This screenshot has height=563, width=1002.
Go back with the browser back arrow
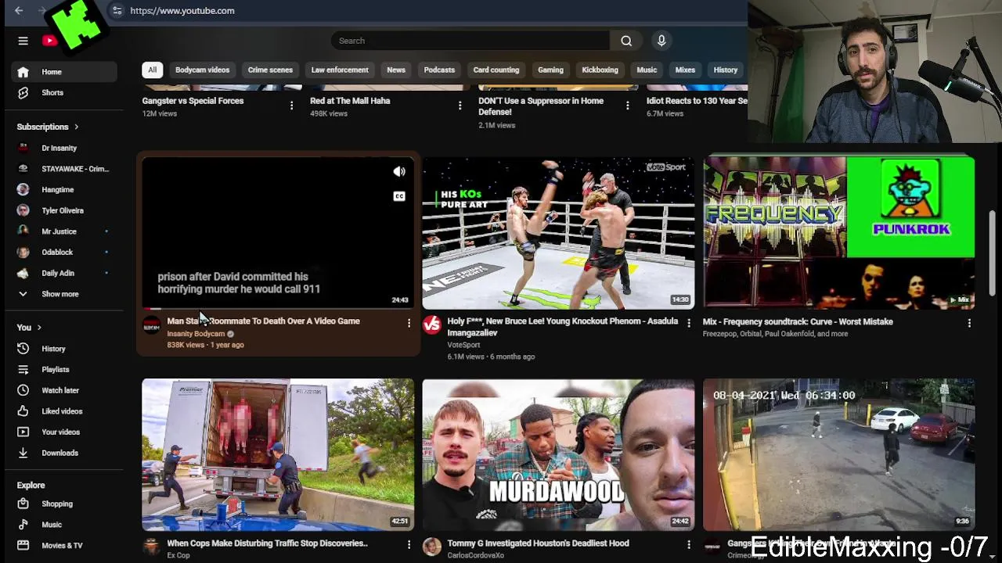pos(19,11)
